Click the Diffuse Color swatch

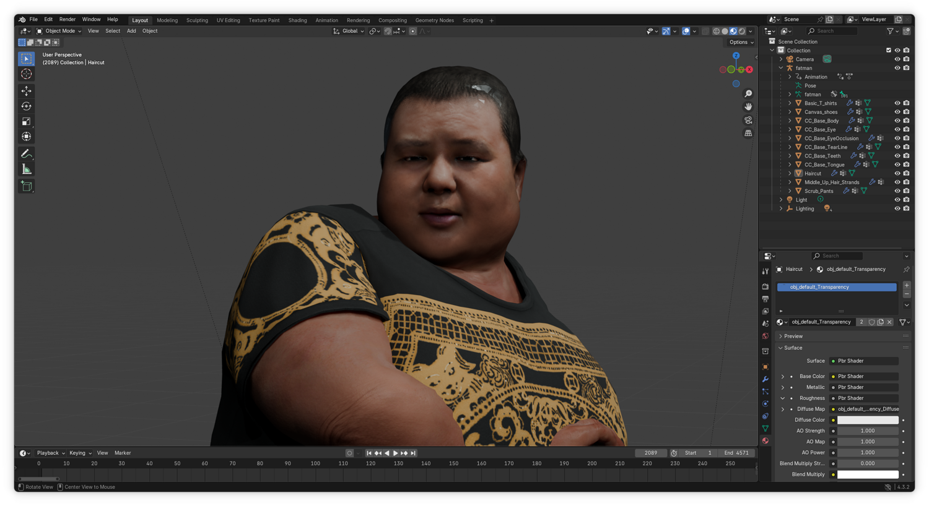[x=868, y=421]
